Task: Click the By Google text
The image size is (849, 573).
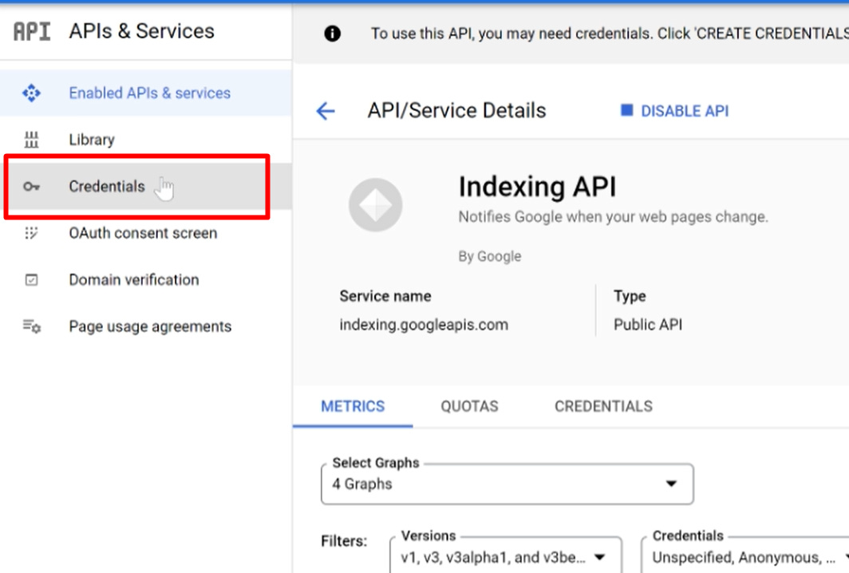Action: click(x=490, y=256)
